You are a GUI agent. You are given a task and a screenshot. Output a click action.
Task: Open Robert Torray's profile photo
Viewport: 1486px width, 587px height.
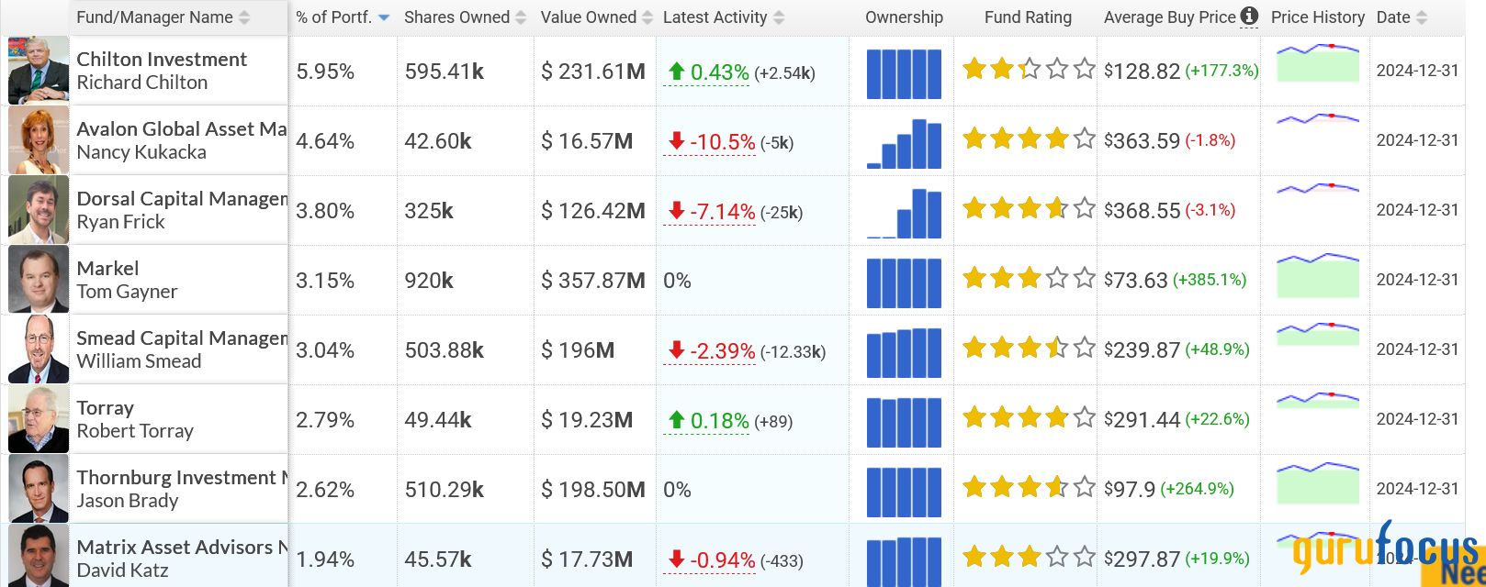pyautogui.click(x=39, y=419)
